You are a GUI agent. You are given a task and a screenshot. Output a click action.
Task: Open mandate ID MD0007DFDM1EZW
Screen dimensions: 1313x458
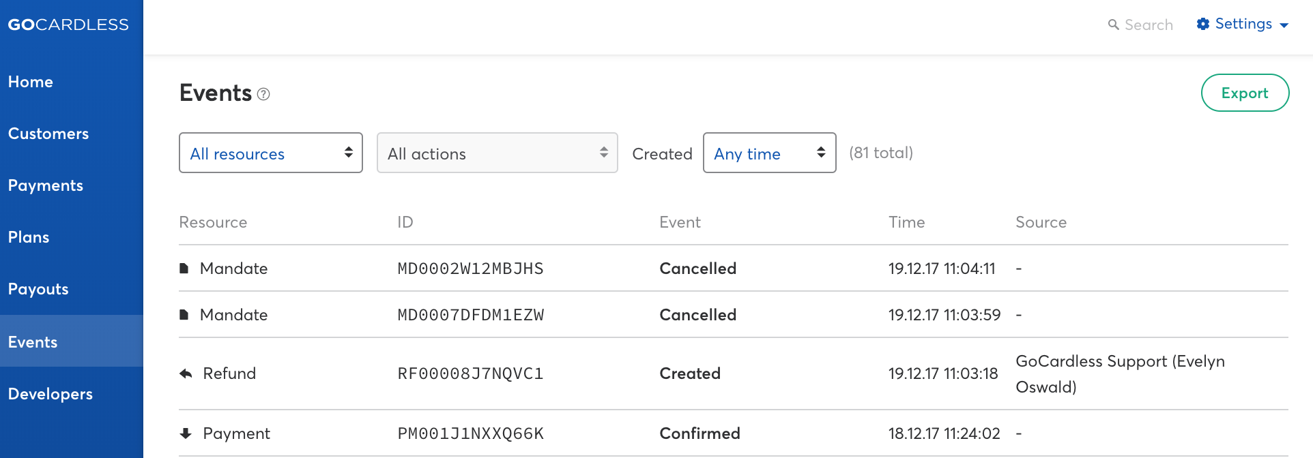click(471, 315)
